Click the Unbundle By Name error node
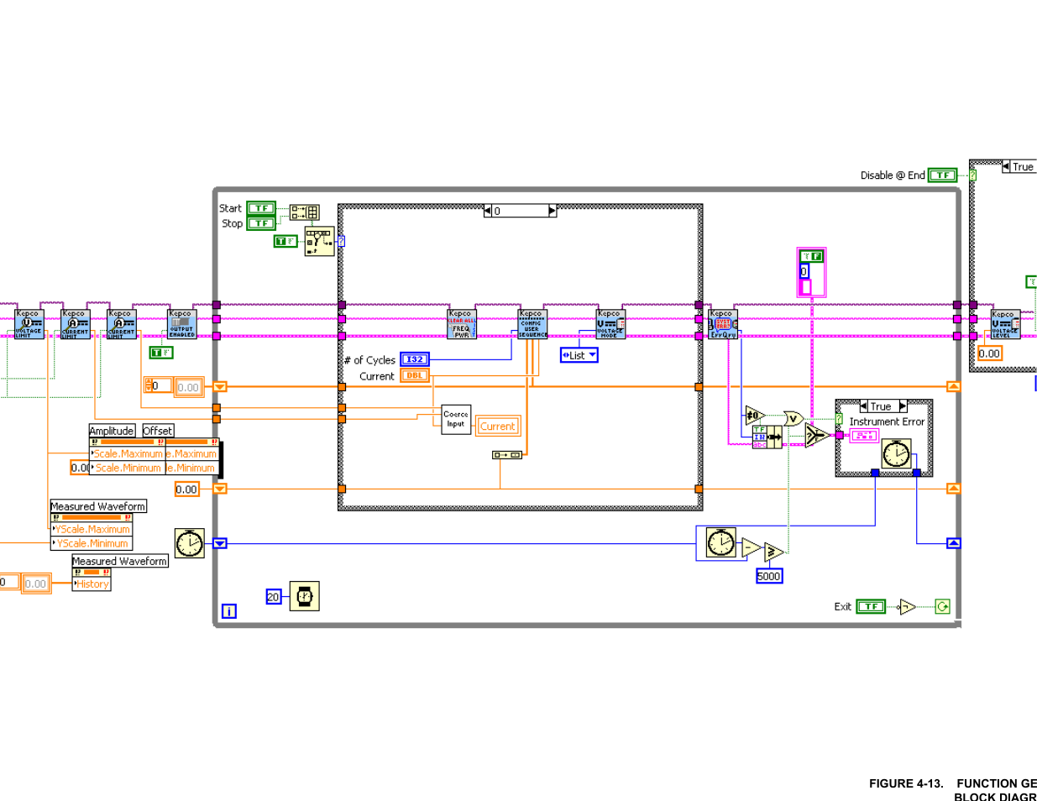Screen dimensions: 1037x801 (767, 437)
